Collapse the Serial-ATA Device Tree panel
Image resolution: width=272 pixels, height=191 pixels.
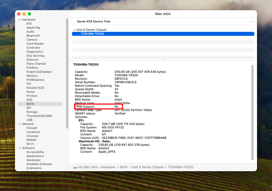pos(251,21)
